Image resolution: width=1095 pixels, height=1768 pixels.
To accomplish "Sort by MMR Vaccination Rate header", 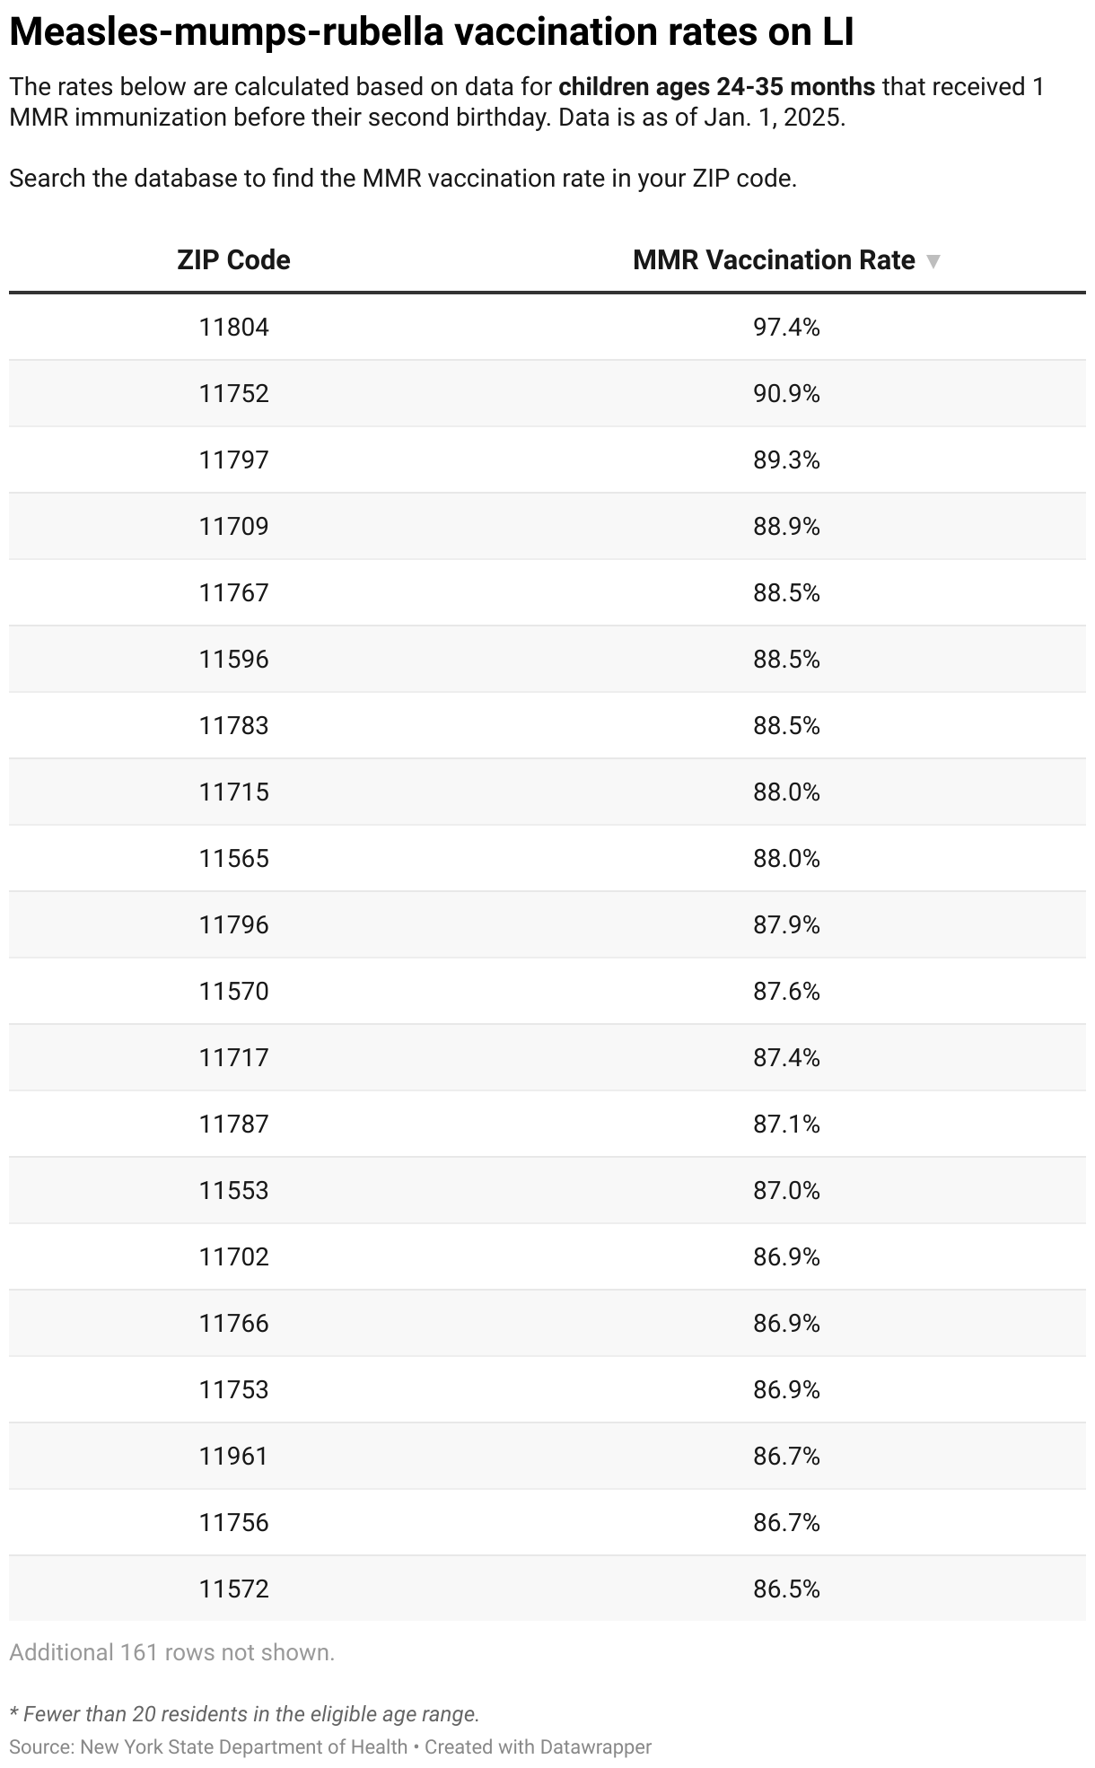I will click(774, 260).
